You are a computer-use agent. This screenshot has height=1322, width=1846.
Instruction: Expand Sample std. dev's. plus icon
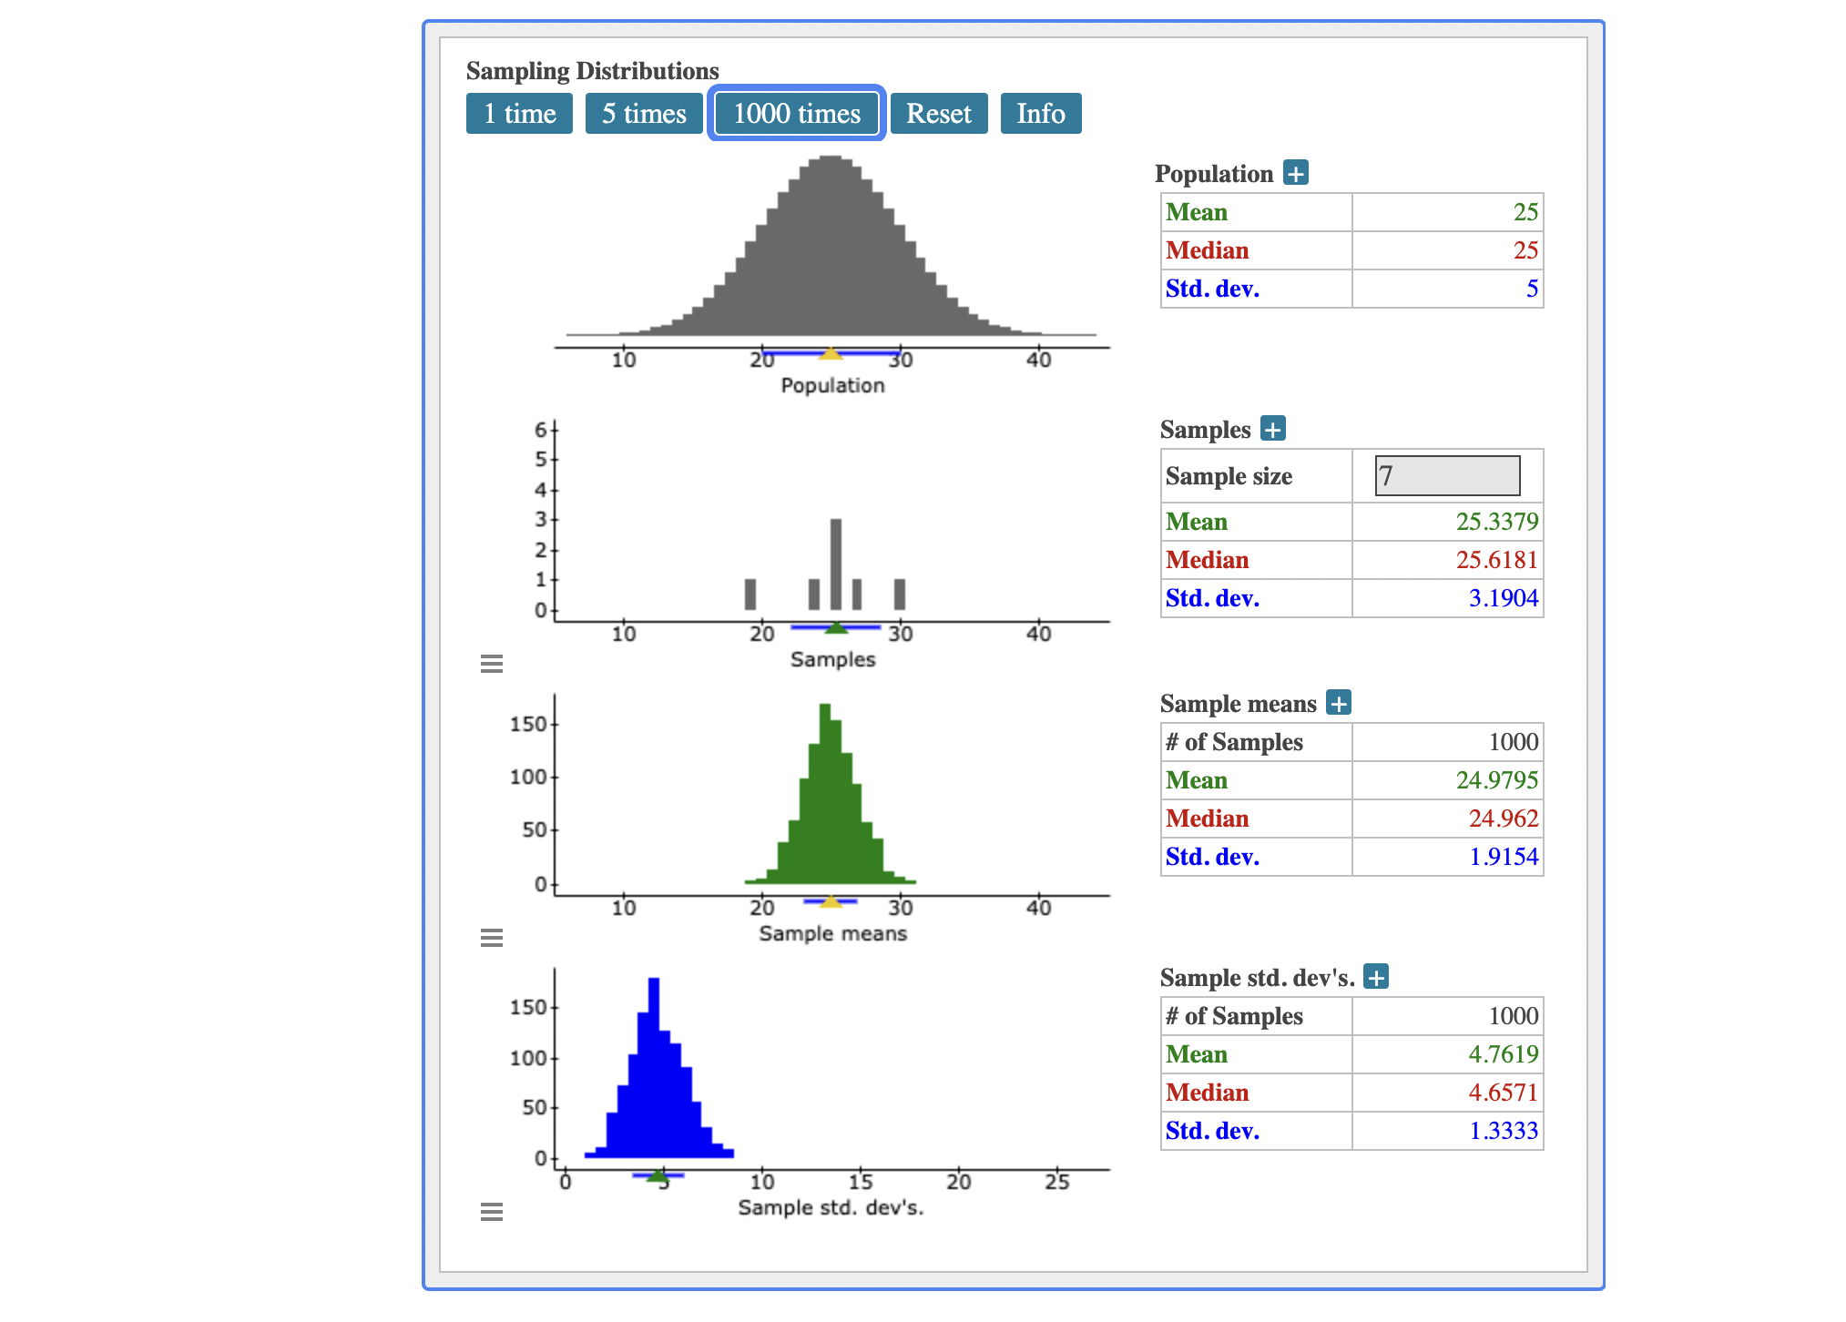[1375, 976]
